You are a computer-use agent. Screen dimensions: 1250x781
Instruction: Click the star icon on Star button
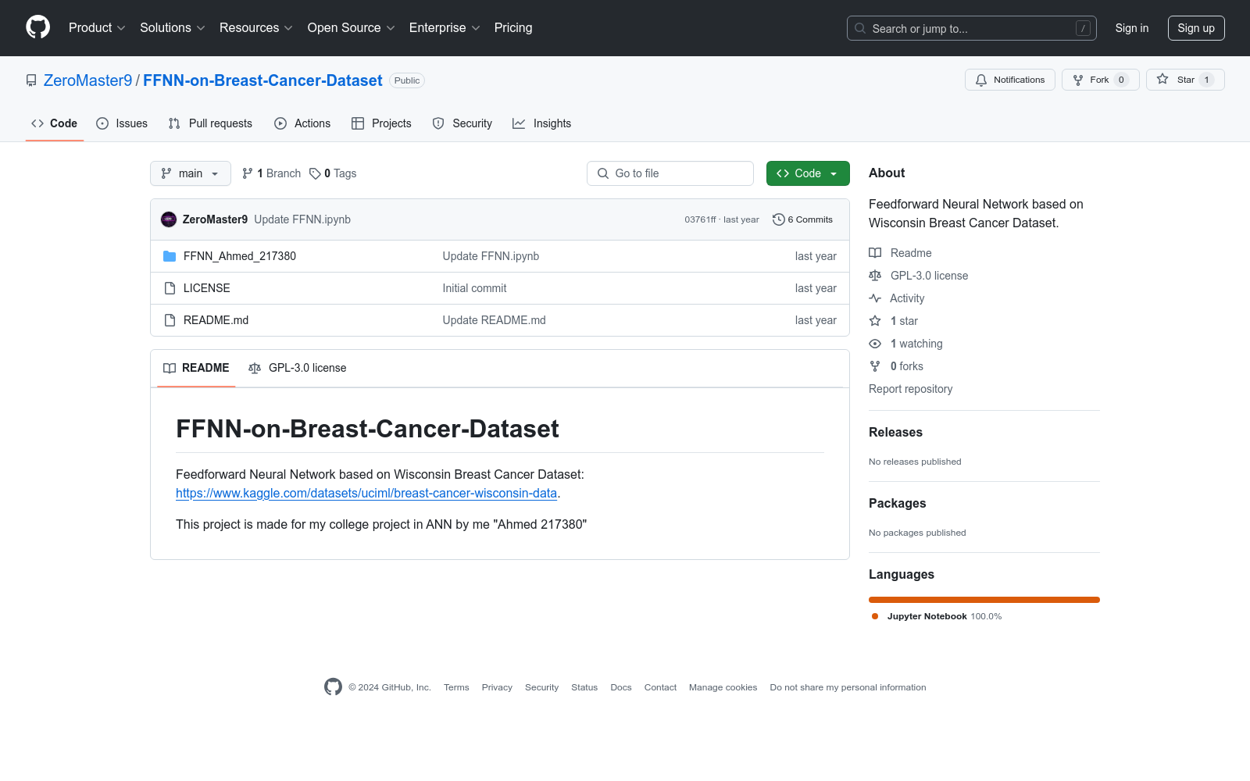pyautogui.click(x=1162, y=79)
